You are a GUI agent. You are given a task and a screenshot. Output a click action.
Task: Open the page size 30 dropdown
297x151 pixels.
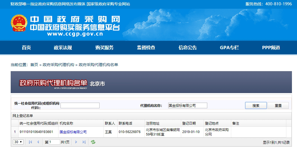point(18,142)
